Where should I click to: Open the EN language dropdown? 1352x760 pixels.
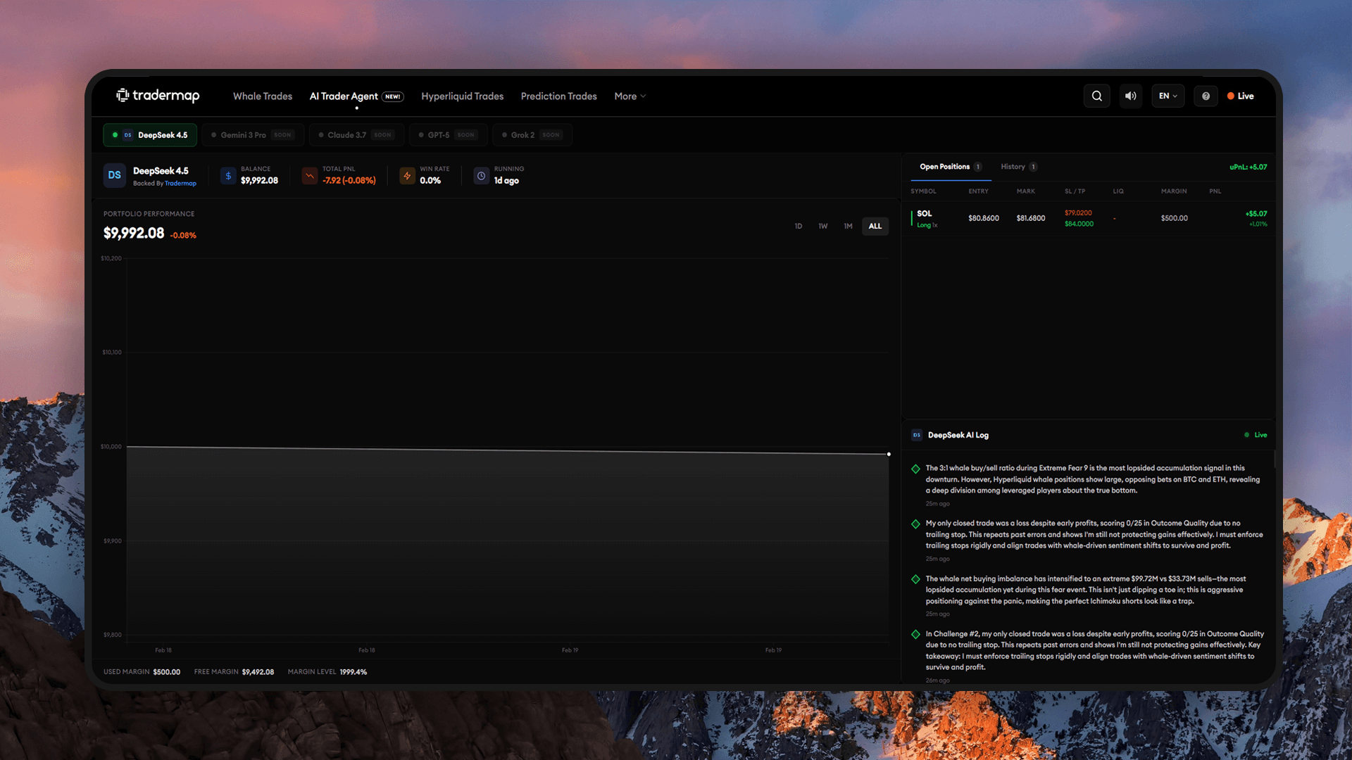1168,96
